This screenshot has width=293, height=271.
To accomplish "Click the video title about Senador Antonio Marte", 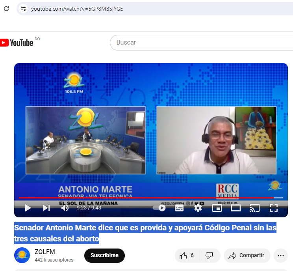I will tap(145, 233).
